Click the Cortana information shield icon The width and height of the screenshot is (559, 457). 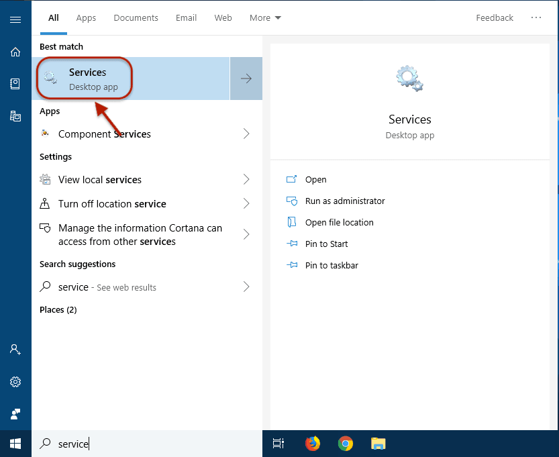click(x=45, y=227)
